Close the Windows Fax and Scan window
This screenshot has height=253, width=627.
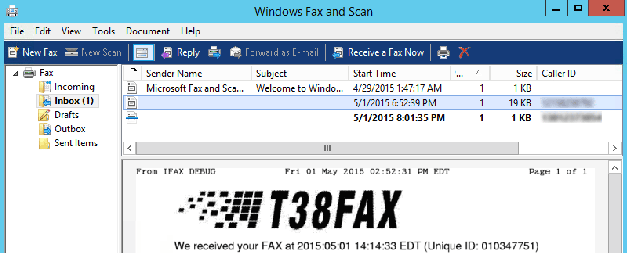(x=606, y=8)
